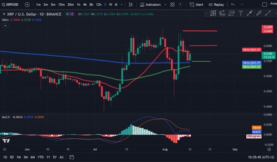Click the red SMA value 0.5808
The width and height of the screenshot is (277, 162).
click(x=15, y=20)
